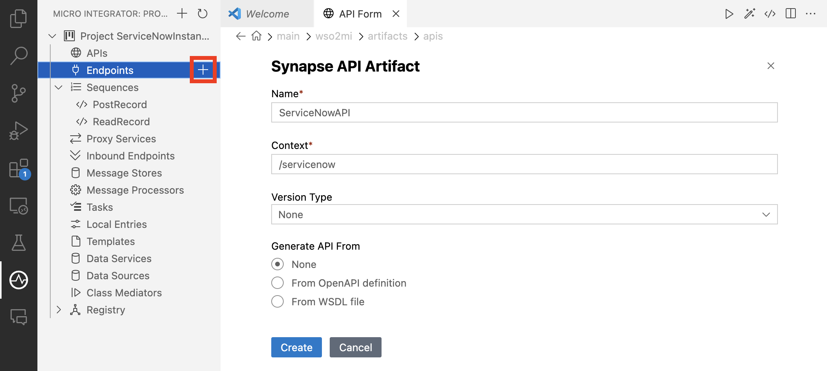Click the artifacts breadcrumb link
The height and width of the screenshot is (371, 827).
click(387, 36)
